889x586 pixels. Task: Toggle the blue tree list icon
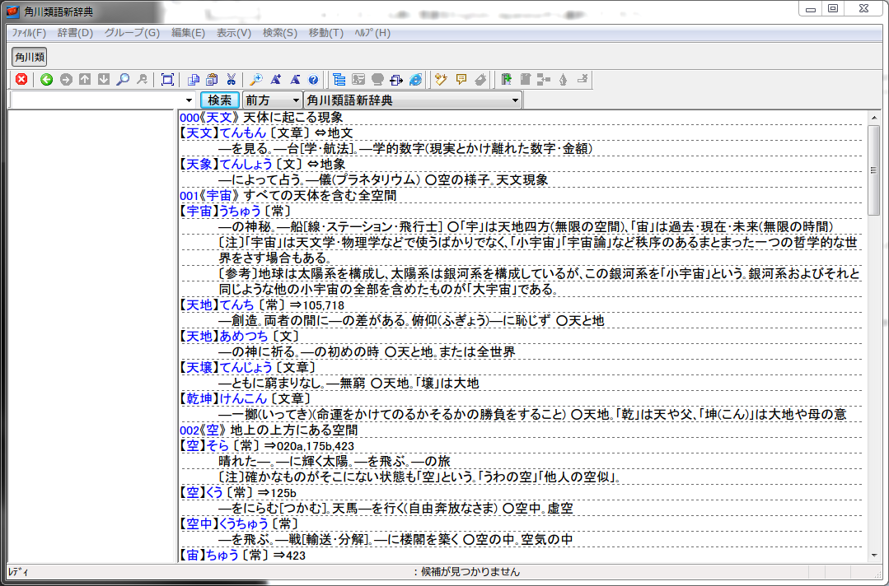(339, 79)
